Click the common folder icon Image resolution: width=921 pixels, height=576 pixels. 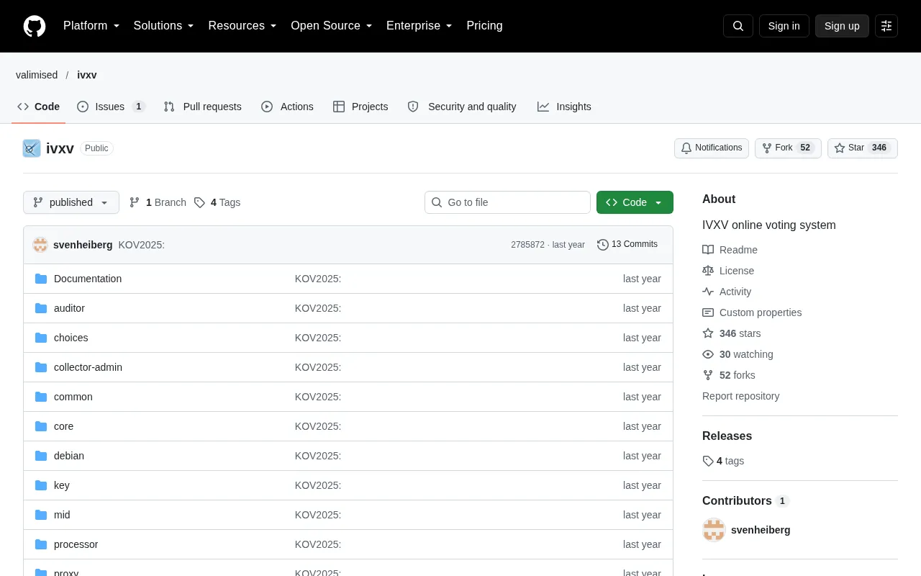pyautogui.click(x=41, y=397)
